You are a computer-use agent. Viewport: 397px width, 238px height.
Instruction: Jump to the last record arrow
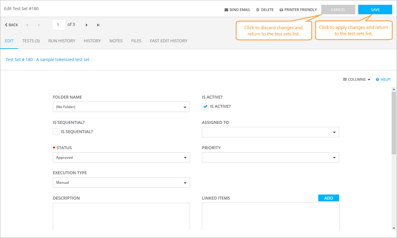[x=98, y=25]
